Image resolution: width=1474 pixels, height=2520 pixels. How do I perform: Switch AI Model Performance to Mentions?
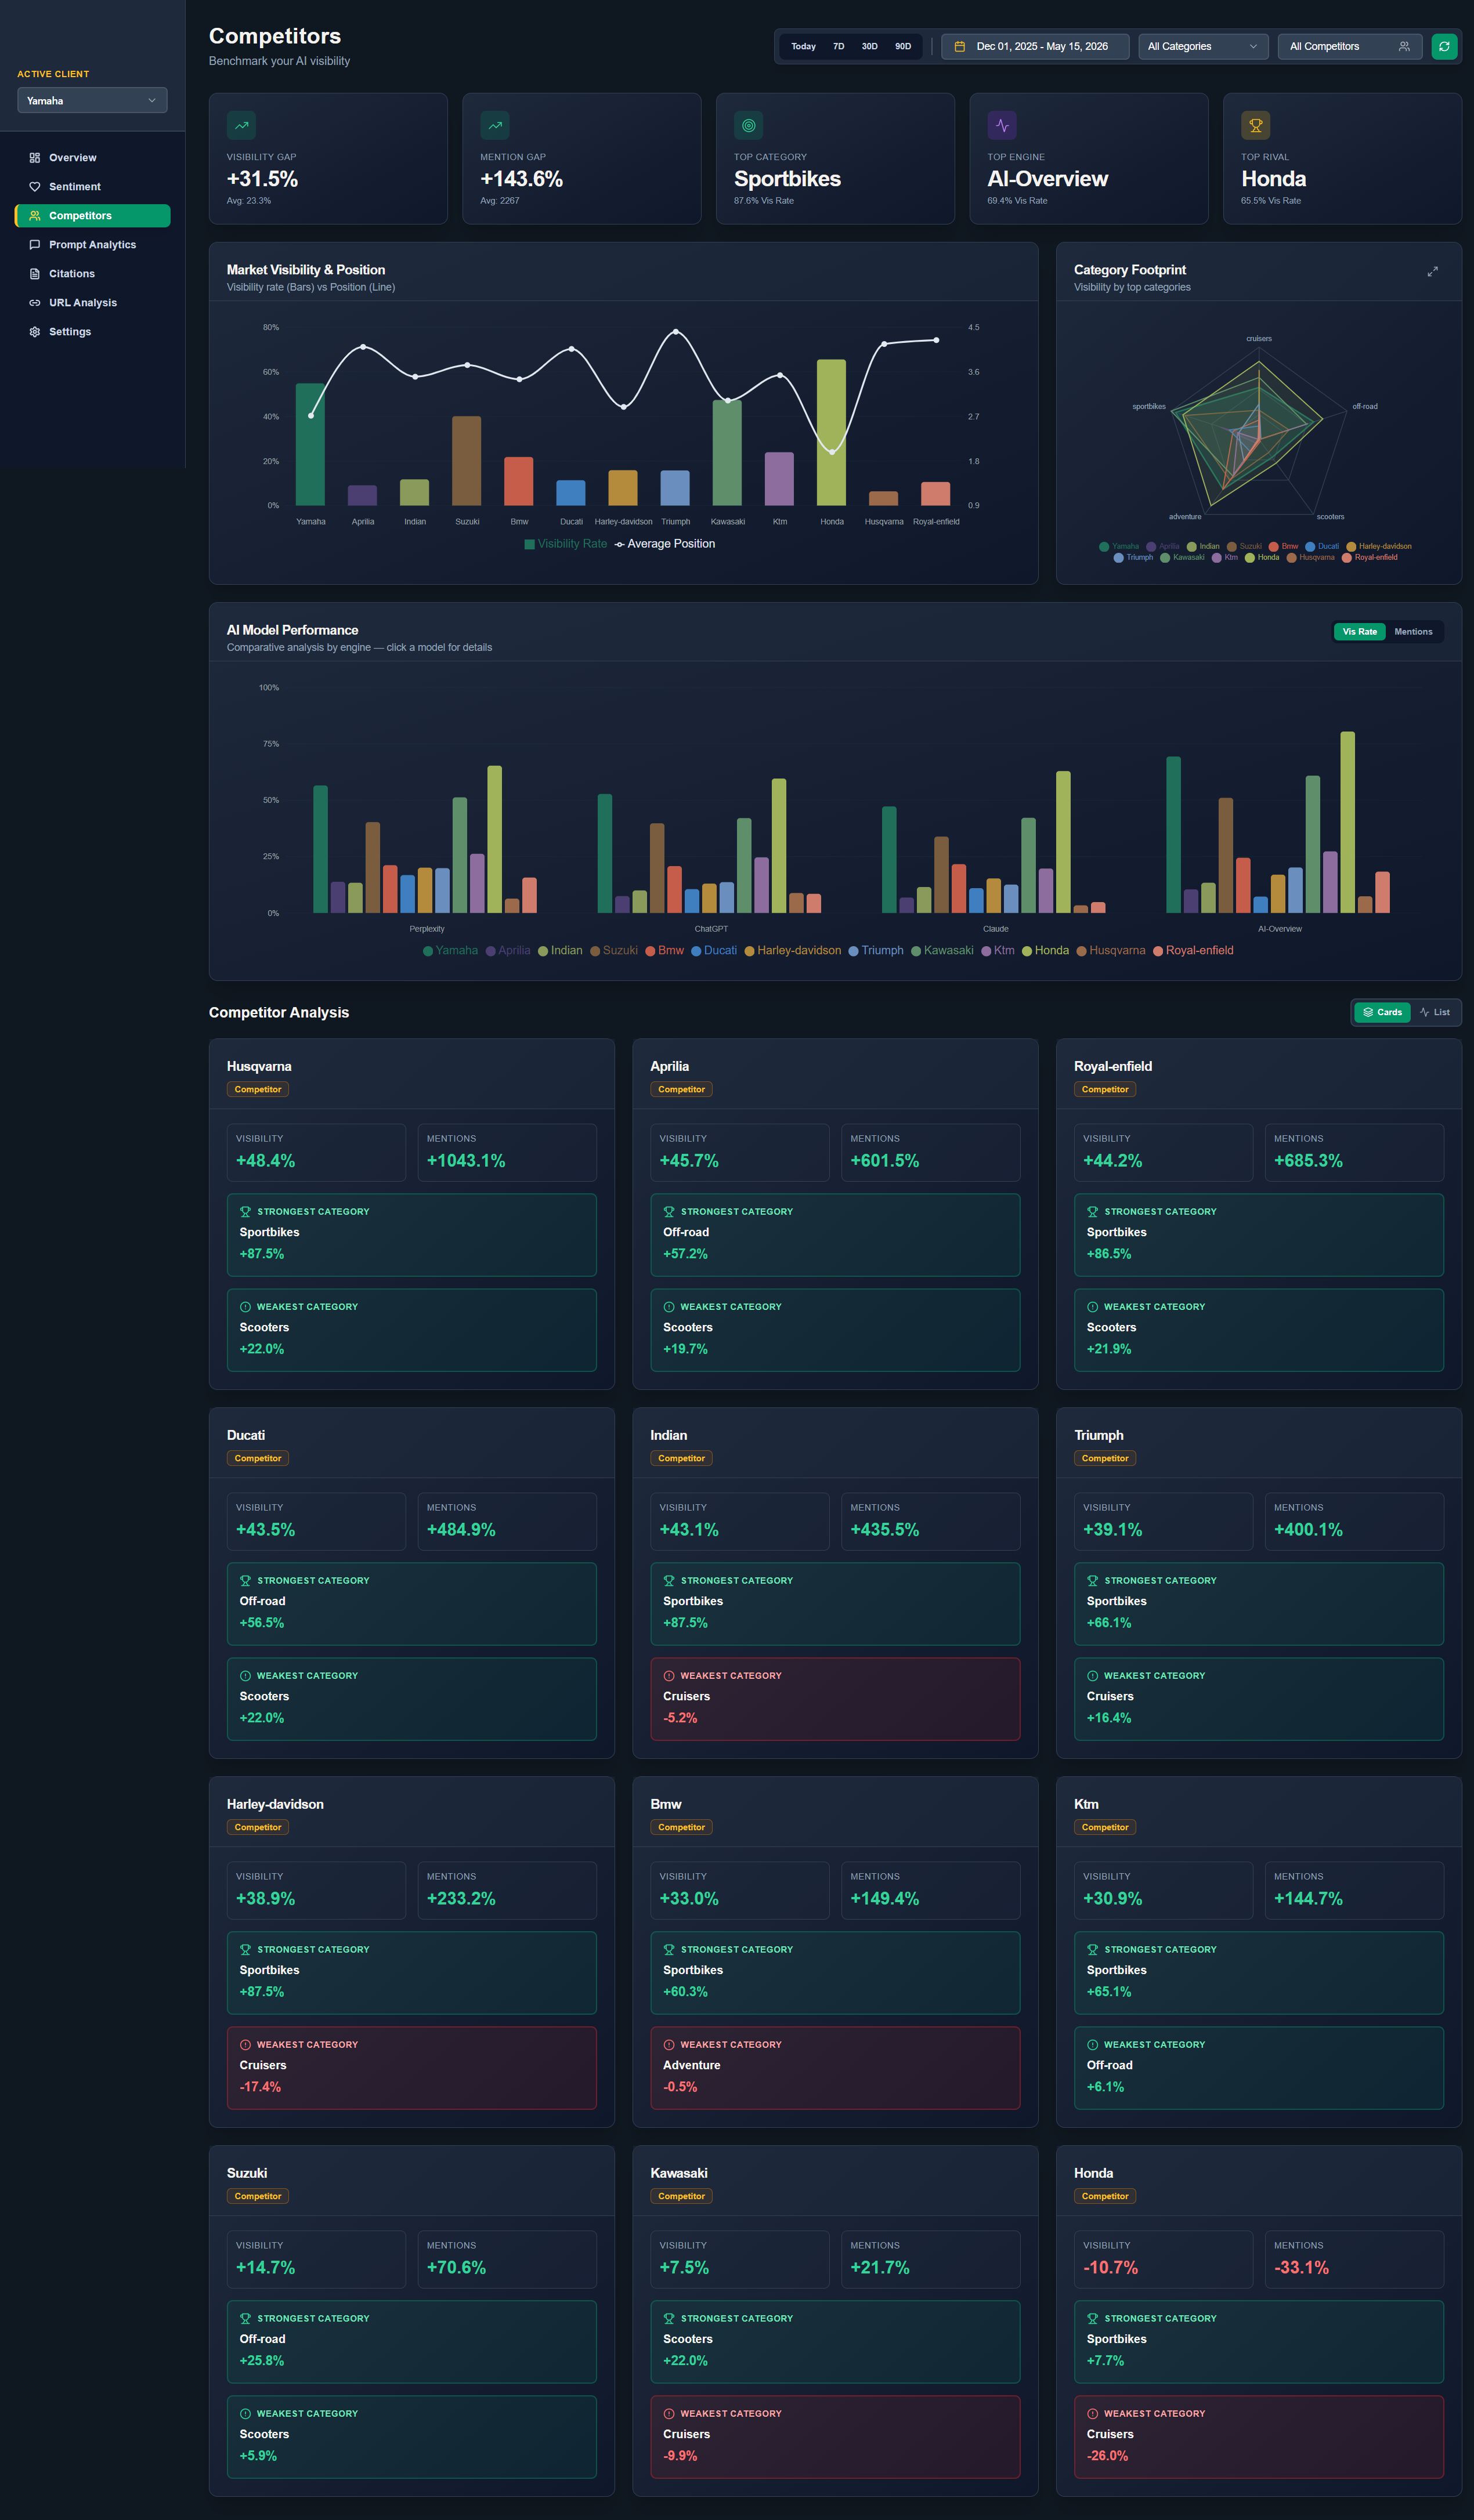point(1413,632)
